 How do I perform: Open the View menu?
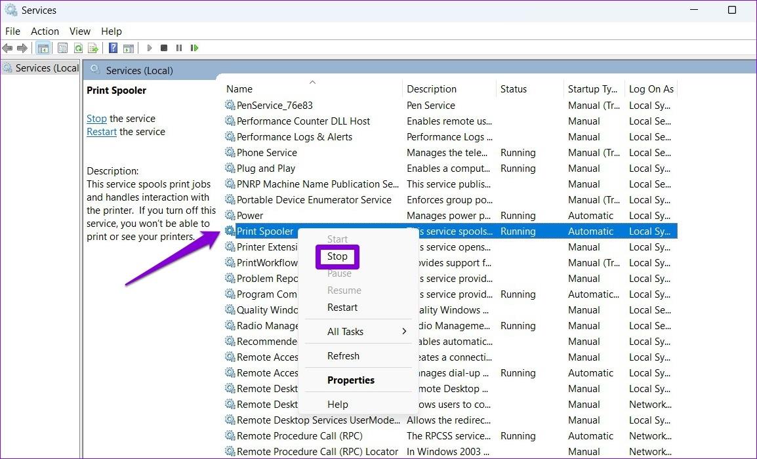point(79,31)
